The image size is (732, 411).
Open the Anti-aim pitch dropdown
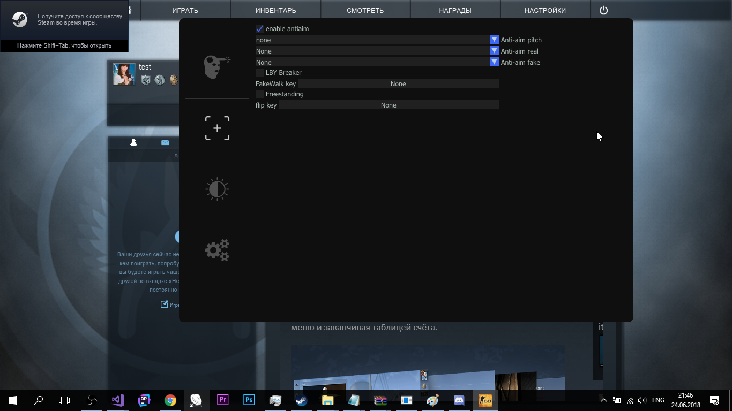[x=493, y=40]
